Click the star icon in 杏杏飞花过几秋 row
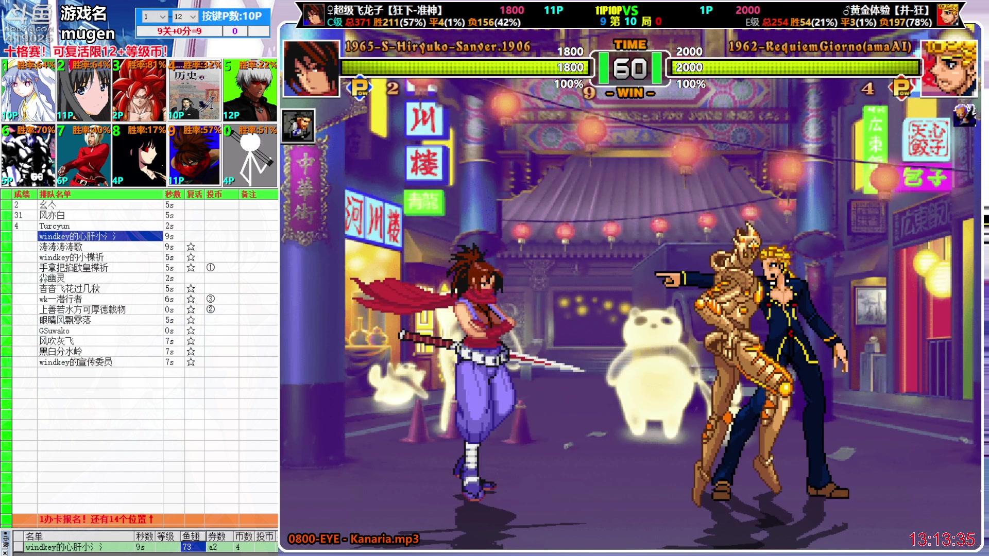 191,289
